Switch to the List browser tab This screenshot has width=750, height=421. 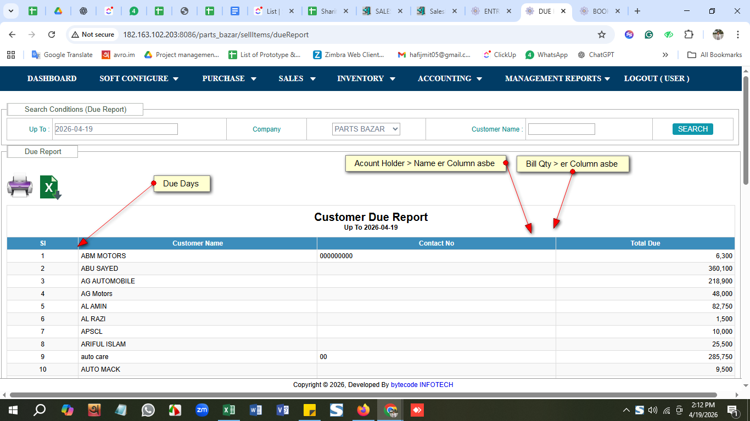273,11
